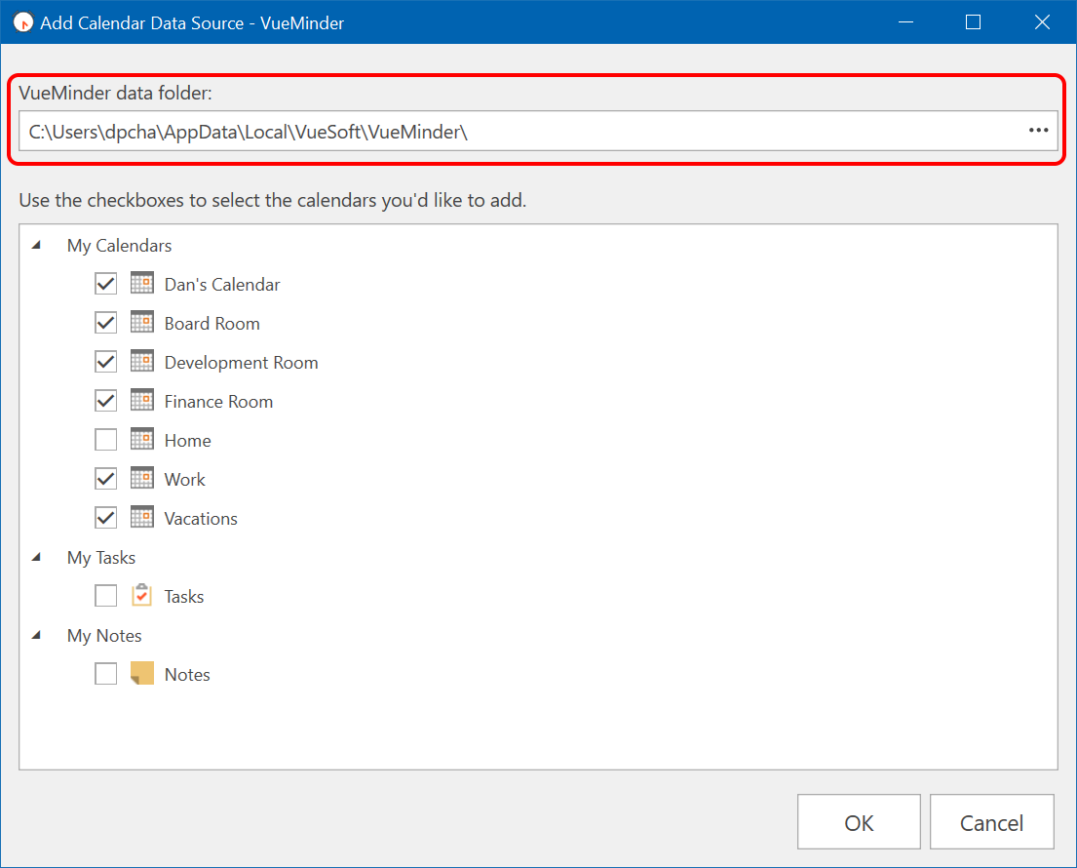
Task: Click the VueMinder data folder path field
Action: coord(517,132)
